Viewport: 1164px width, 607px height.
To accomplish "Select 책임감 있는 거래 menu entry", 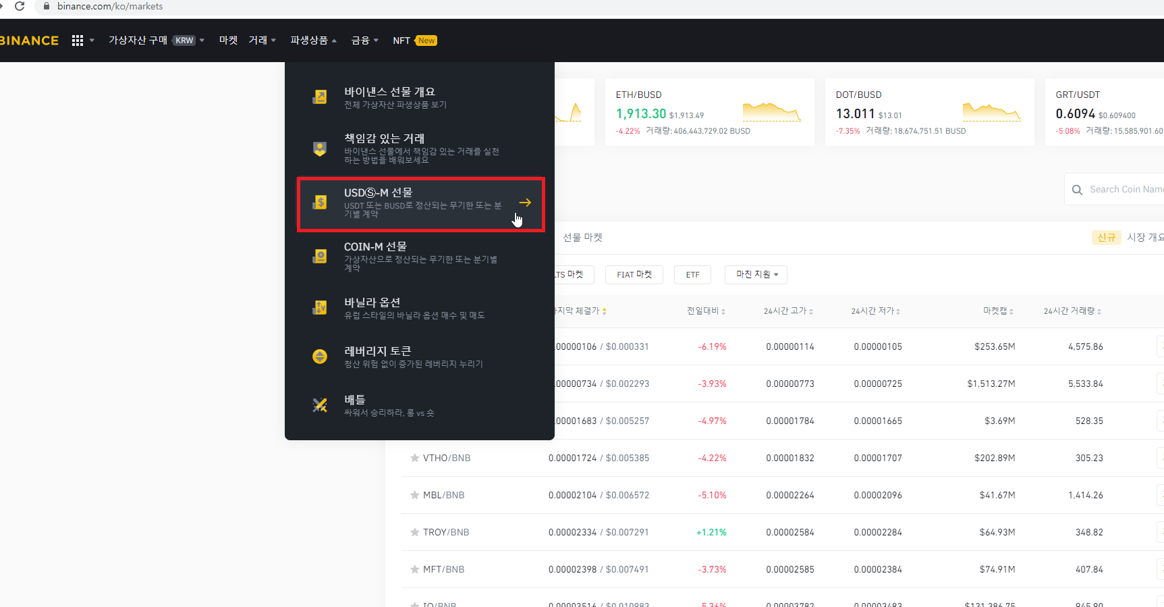I will [420, 149].
